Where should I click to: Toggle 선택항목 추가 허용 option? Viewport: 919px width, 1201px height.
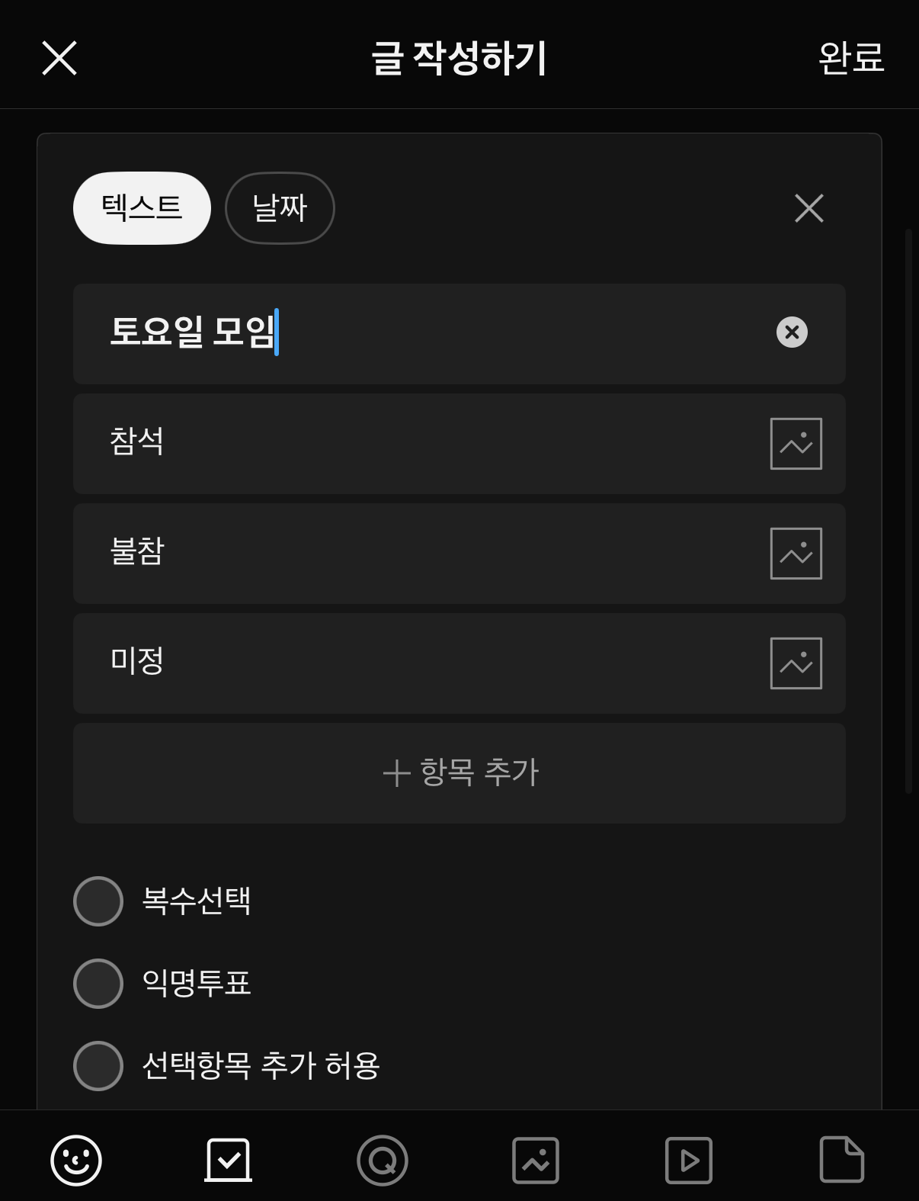pyautogui.click(x=98, y=1066)
